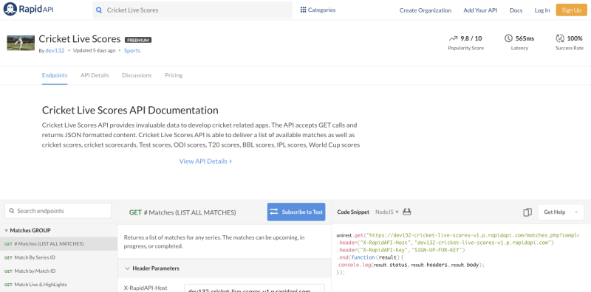Viewport: 591px width, 292px height.
Task: Click the FREEMIUM badge
Action: tap(138, 40)
